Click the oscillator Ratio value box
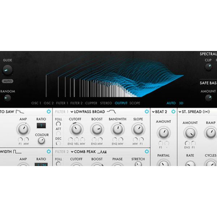 41,126
